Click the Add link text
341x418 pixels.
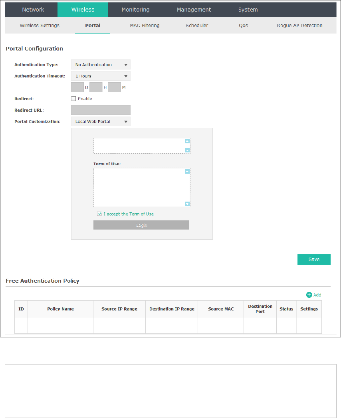pos(317,295)
